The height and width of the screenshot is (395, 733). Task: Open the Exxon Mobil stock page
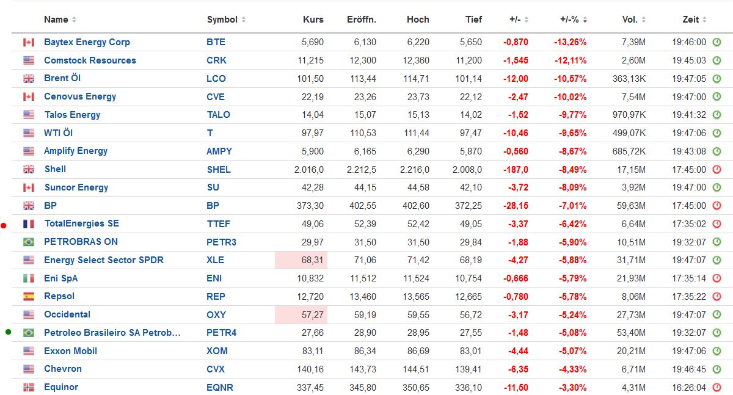coord(70,351)
